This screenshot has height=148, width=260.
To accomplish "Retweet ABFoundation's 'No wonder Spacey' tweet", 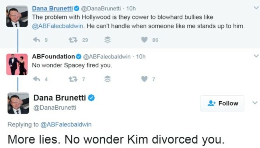I will 73,79.
